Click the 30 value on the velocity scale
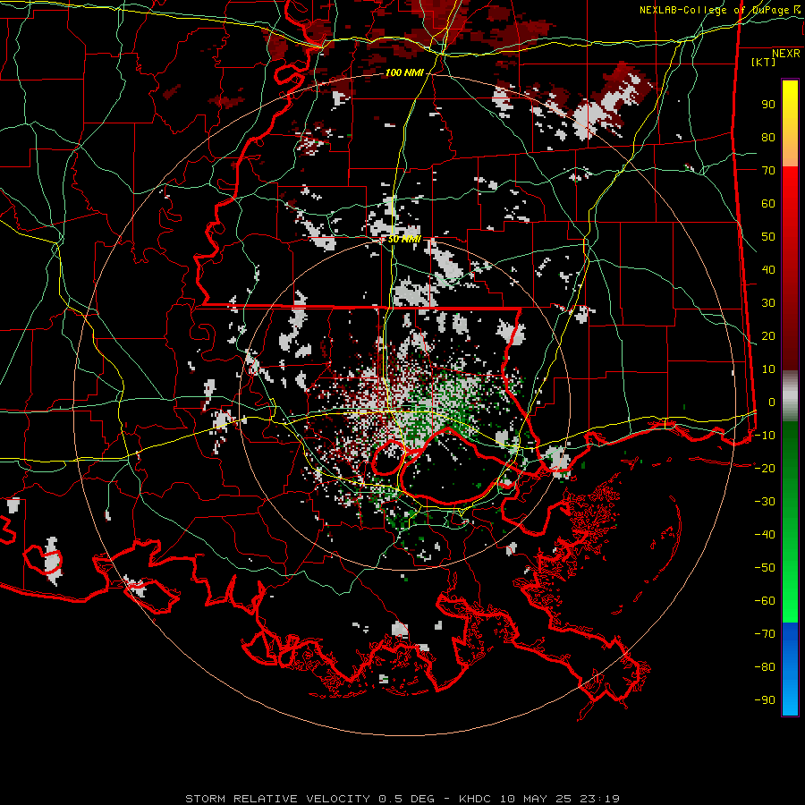The width and height of the screenshot is (805, 805). tap(768, 303)
